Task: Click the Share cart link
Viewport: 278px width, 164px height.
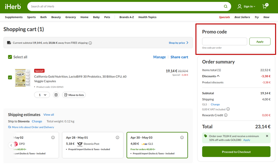Action: click(179, 57)
